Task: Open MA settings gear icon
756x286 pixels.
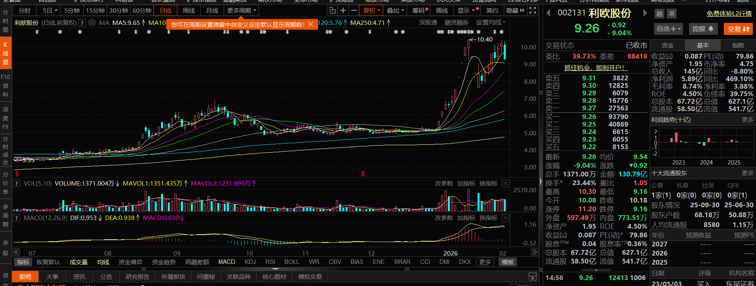Action: (x=92, y=23)
